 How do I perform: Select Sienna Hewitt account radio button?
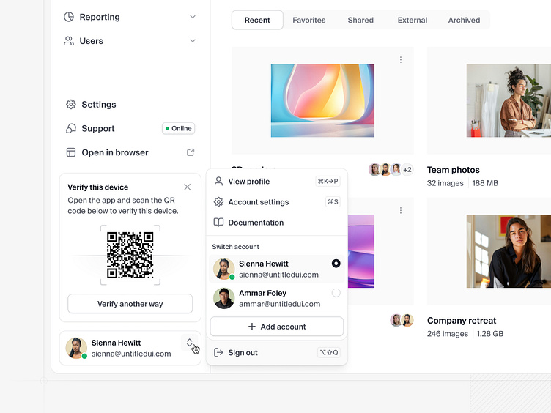(336, 264)
